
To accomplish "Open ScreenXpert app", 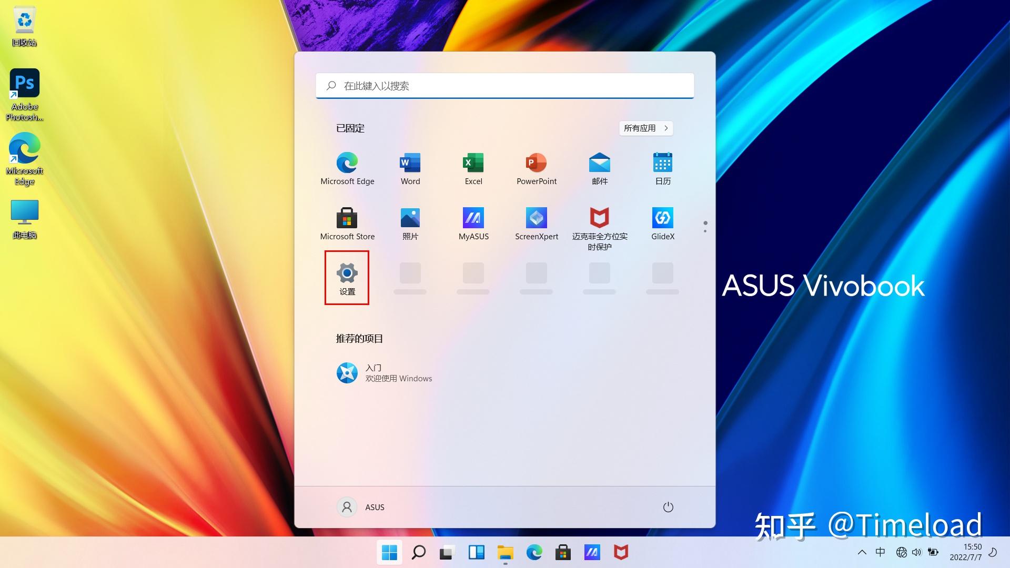I will (537, 224).
